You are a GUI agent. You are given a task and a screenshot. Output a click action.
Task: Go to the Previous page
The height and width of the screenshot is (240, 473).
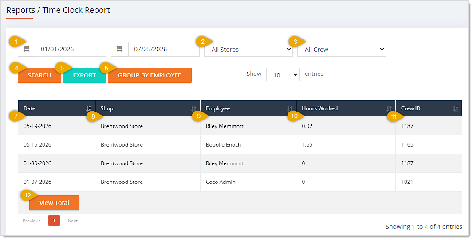(32, 221)
